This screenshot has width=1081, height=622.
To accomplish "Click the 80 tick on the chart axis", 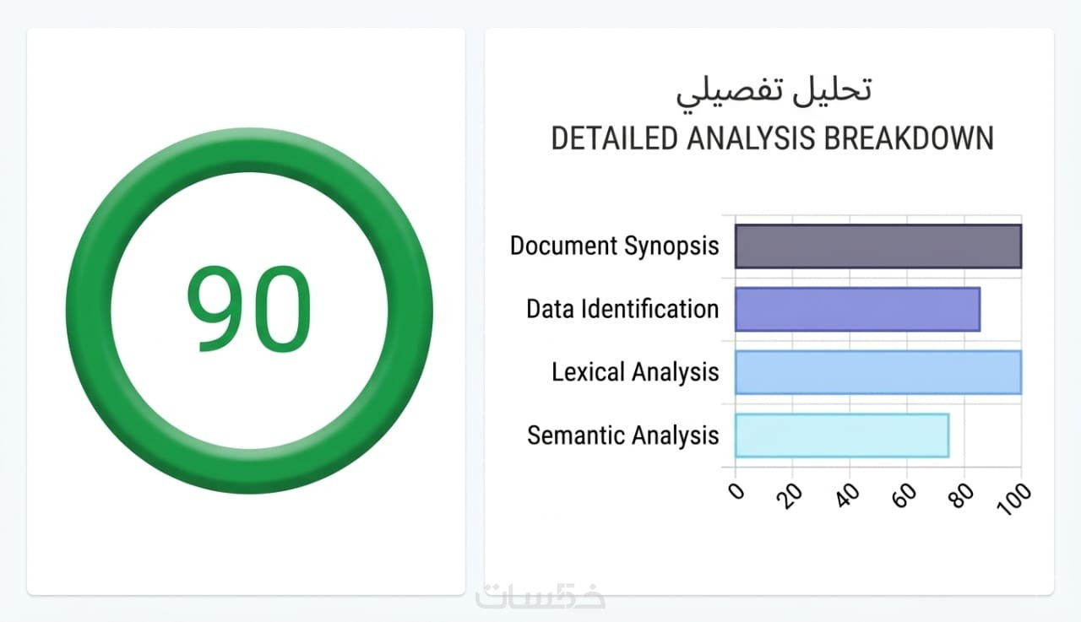I will (x=963, y=495).
